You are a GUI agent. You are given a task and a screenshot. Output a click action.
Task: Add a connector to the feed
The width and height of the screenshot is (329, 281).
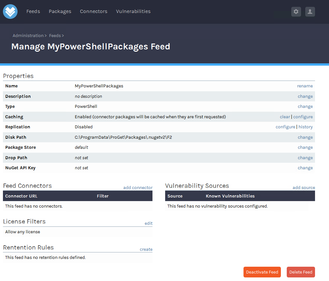point(138,188)
